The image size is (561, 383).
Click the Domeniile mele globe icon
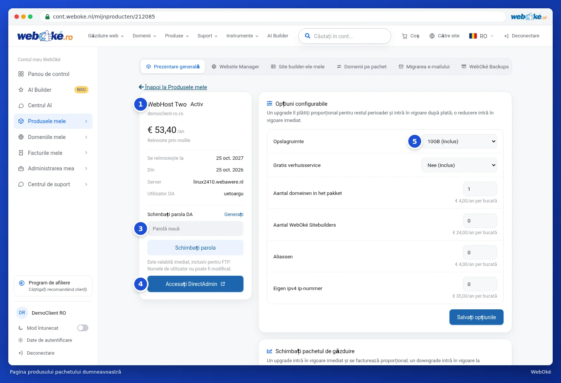coord(21,137)
